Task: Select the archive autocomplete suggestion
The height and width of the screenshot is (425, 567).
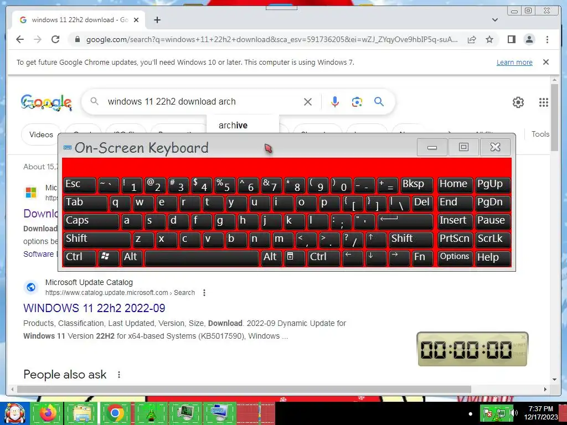Action: [x=233, y=126]
